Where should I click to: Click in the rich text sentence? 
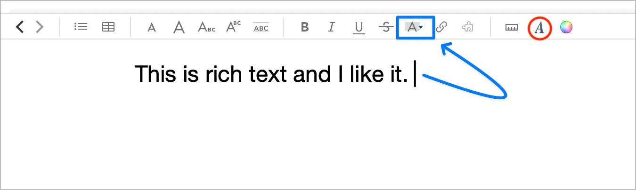pyautogui.click(x=271, y=74)
